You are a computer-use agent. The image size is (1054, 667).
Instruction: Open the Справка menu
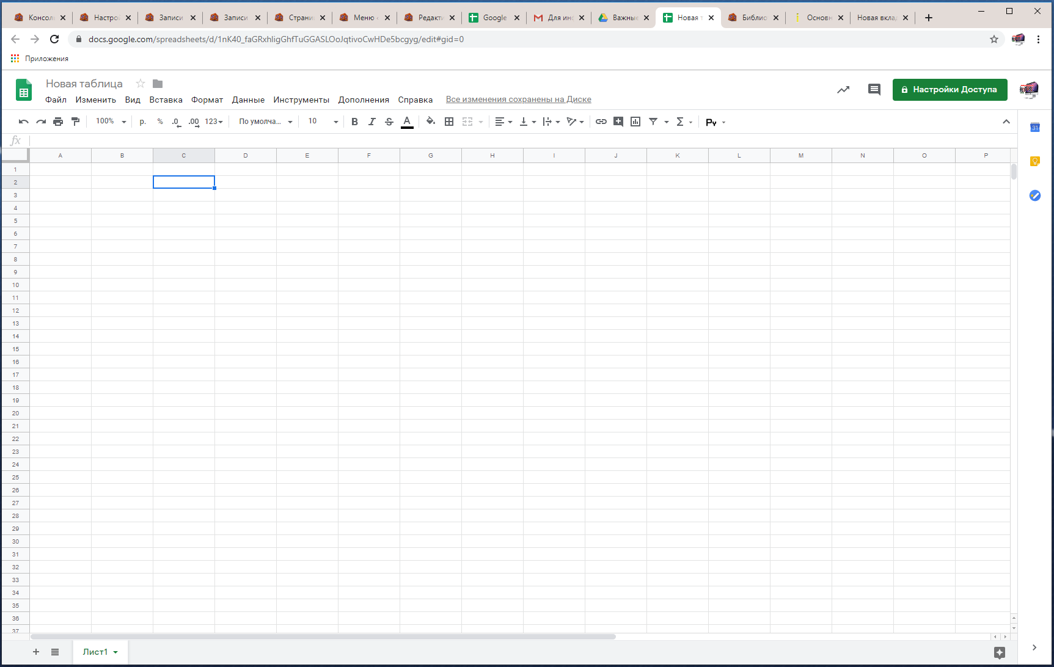(415, 100)
